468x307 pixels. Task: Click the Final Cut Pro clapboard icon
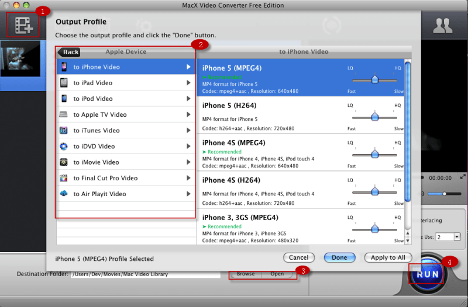[x=64, y=178]
